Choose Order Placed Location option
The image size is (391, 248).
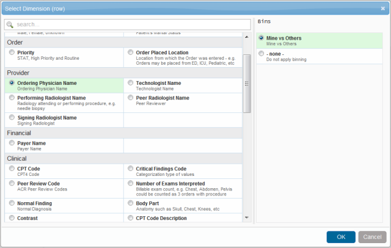131,53
